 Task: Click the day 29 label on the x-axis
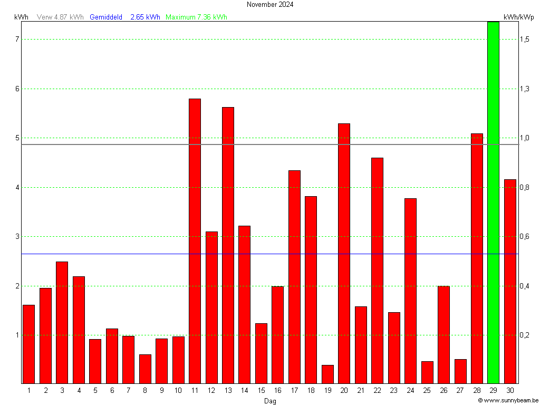click(x=493, y=390)
